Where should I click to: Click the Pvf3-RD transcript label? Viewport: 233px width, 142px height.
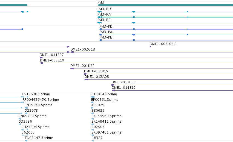104,9
